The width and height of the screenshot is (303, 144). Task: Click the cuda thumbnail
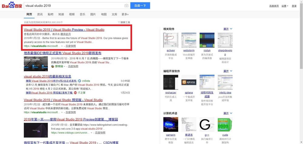pos(225,125)
